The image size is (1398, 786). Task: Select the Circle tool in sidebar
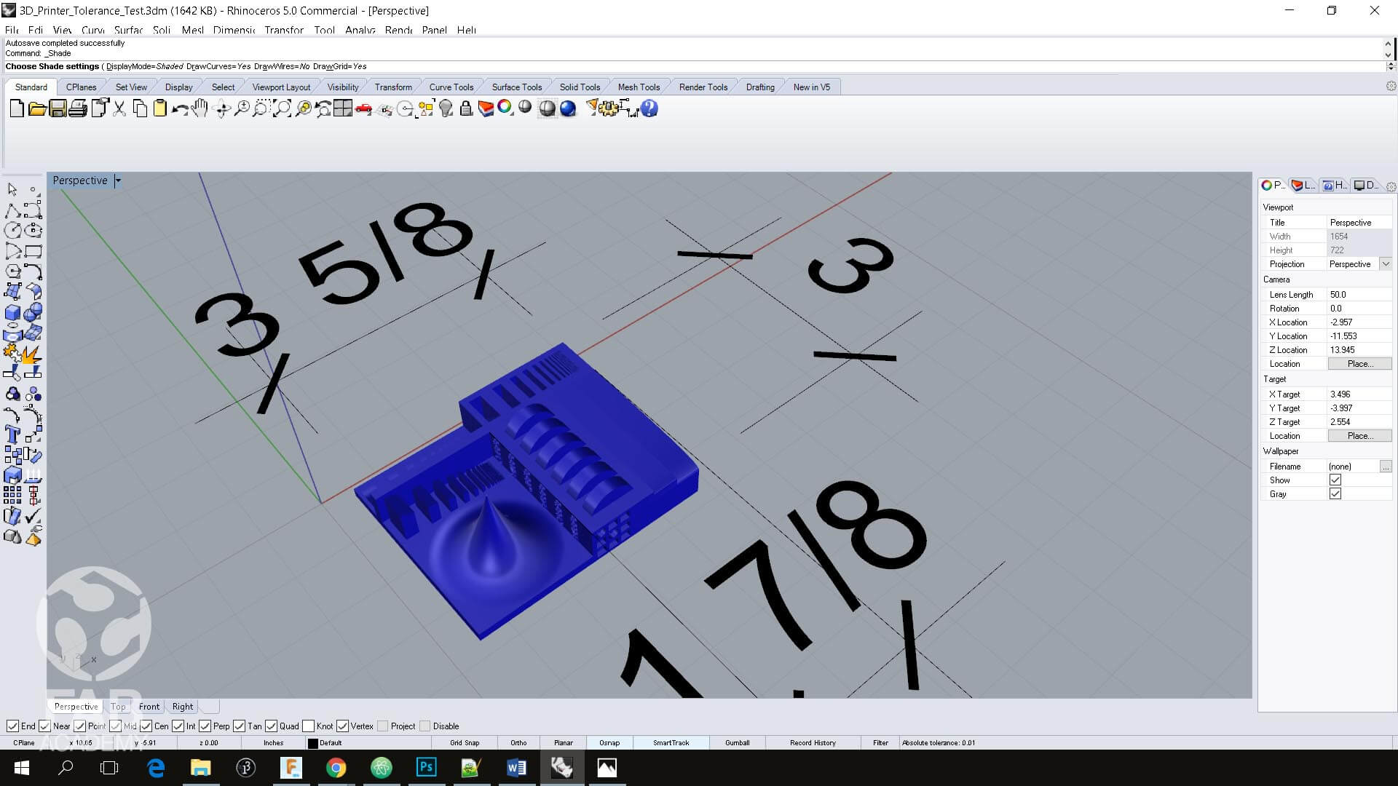(x=12, y=231)
